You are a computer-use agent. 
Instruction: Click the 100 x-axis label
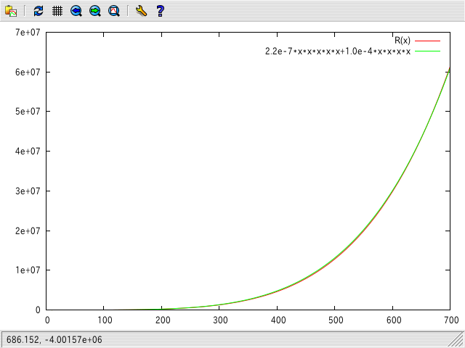(105, 320)
